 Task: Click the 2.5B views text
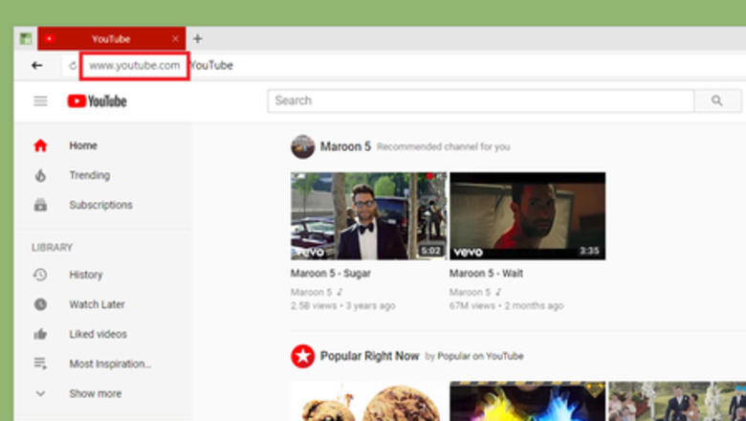(314, 306)
